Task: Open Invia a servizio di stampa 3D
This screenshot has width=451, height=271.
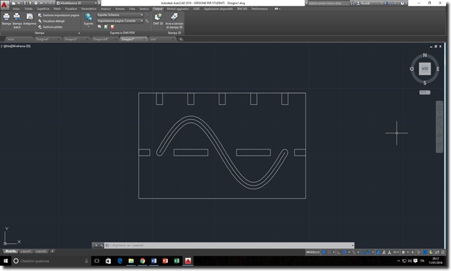Action: point(174,21)
